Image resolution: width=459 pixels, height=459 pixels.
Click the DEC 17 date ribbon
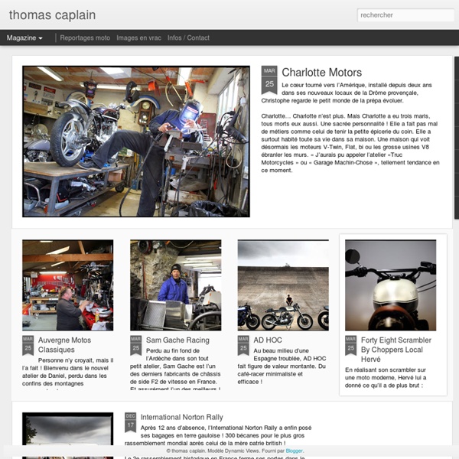(x=130, y=422)
